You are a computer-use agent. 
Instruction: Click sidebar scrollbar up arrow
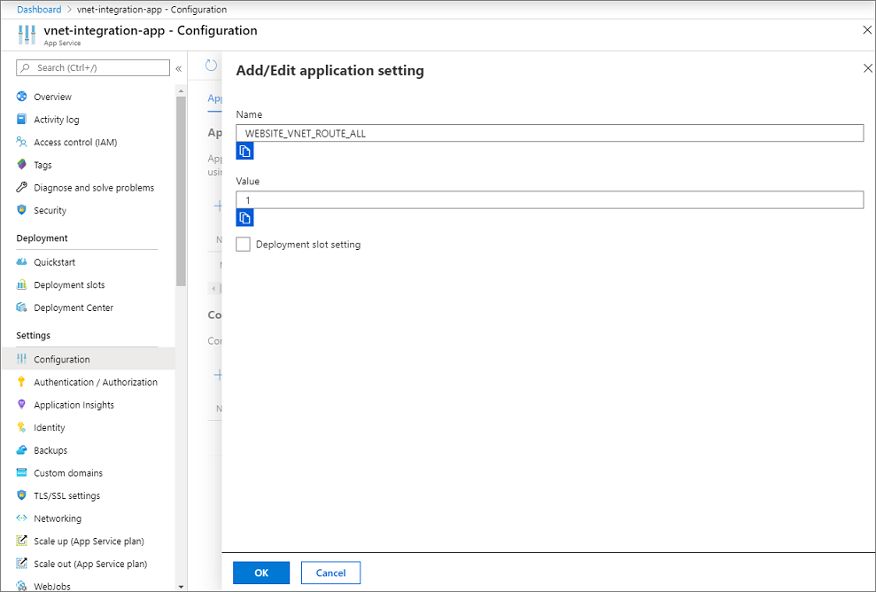pyautogui.click(x=181, y=90)
